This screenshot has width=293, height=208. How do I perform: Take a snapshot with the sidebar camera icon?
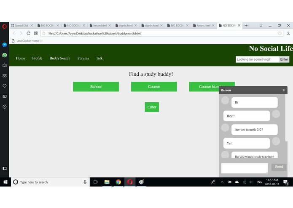tap(5, 65)
